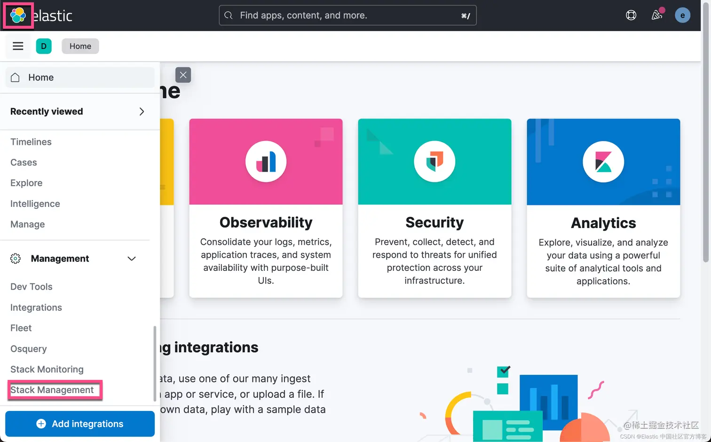
Task: Click the Analytics card description text
Action: [x=603, y=262]
